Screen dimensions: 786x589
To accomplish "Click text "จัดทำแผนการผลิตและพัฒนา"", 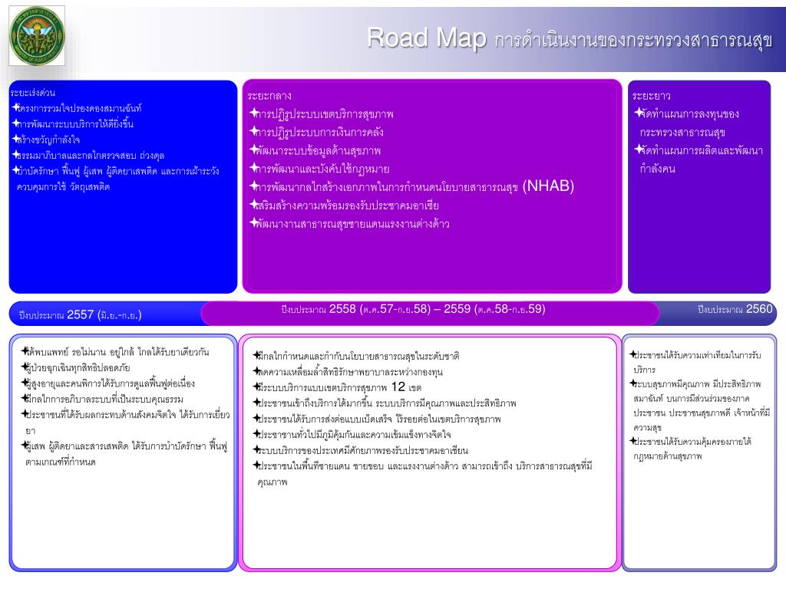I will (x=702, y=151).
